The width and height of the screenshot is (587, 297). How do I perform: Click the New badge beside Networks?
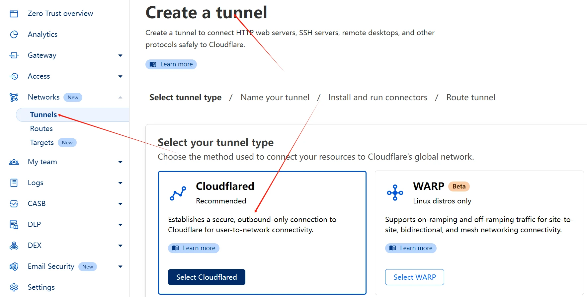tap(73, 98)
